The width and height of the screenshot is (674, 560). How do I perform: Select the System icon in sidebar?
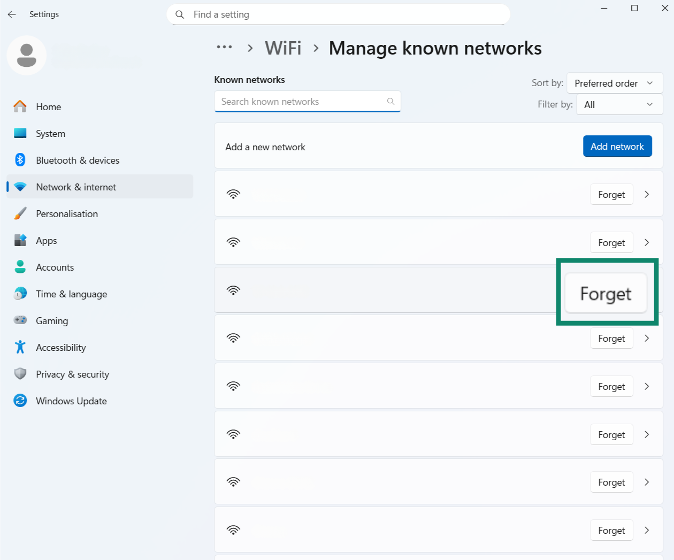point(20,133)
